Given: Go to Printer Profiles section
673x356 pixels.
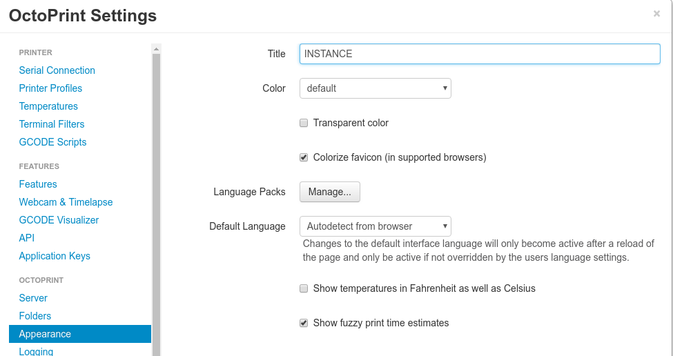Looking at the screenshot, I should (50, 88).
